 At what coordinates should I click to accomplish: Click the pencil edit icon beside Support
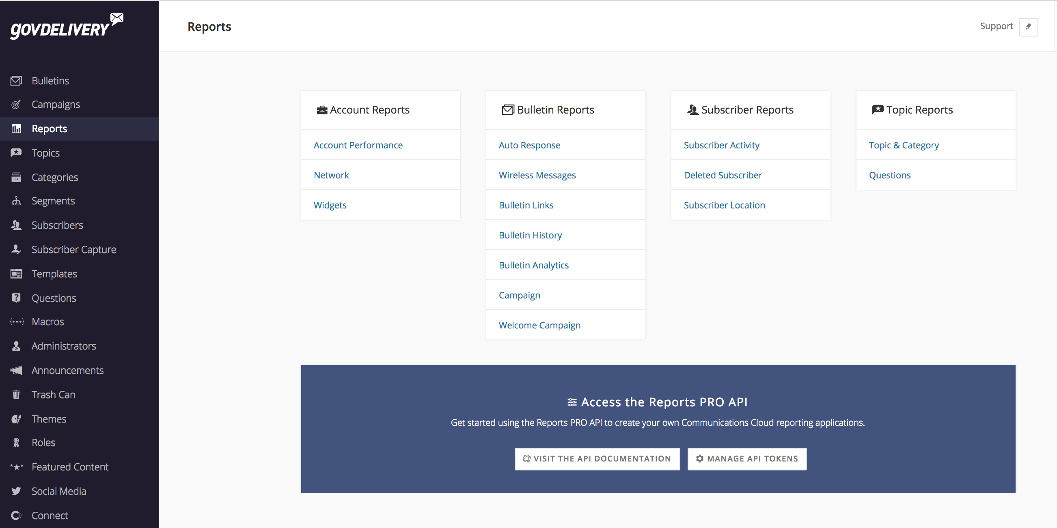coord(1028,27)
